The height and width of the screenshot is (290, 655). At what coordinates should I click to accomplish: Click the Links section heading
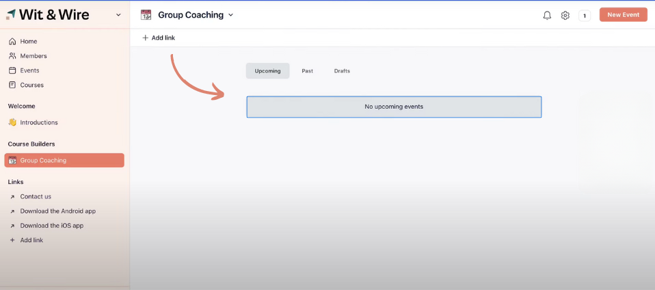[16, 182]
